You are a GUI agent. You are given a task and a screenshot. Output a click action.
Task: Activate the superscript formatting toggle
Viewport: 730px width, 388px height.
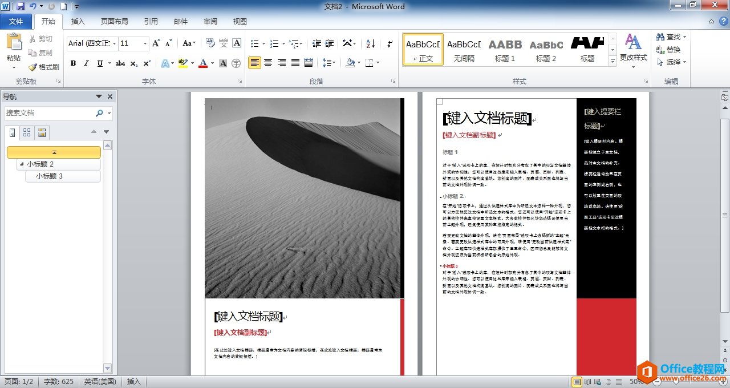click(x=146, y=63)
